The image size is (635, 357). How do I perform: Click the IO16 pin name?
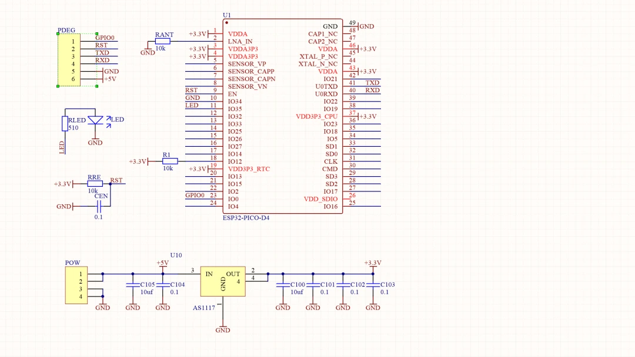tap(330, 207)
